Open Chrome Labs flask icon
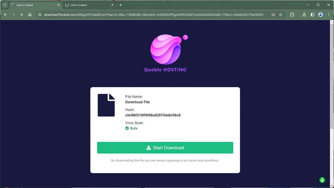The height and width of the screenshot is (188, 334). (x=304, y=14)
